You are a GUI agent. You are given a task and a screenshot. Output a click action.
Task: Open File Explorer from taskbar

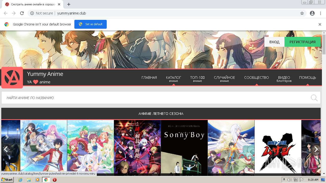click(x=29, y=180)
